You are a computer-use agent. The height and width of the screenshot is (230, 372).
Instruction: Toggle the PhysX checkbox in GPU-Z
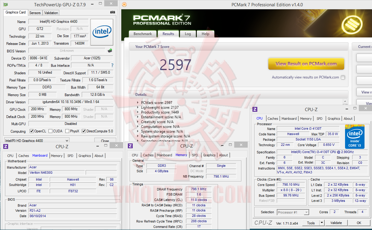(x=67, y=131)
